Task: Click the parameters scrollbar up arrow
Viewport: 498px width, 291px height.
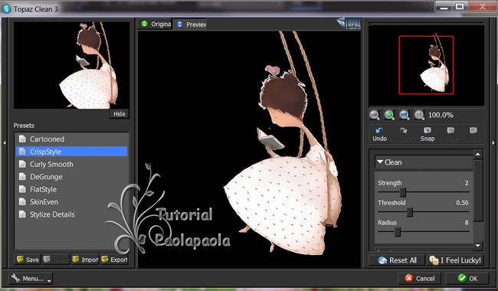Action: [x=478, y=154]
